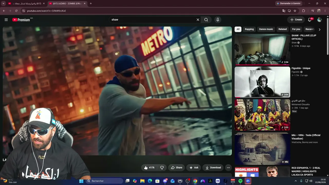Click SHAW - PILLAVE video thumbnail
The height and width of the screenshot is (185, 329).
[262, 49]
